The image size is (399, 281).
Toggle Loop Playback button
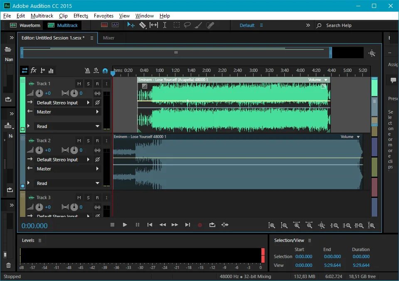(x=212, y=225)
